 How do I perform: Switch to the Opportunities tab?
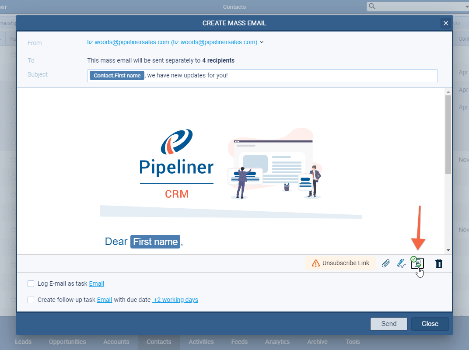tap(67, 342)
